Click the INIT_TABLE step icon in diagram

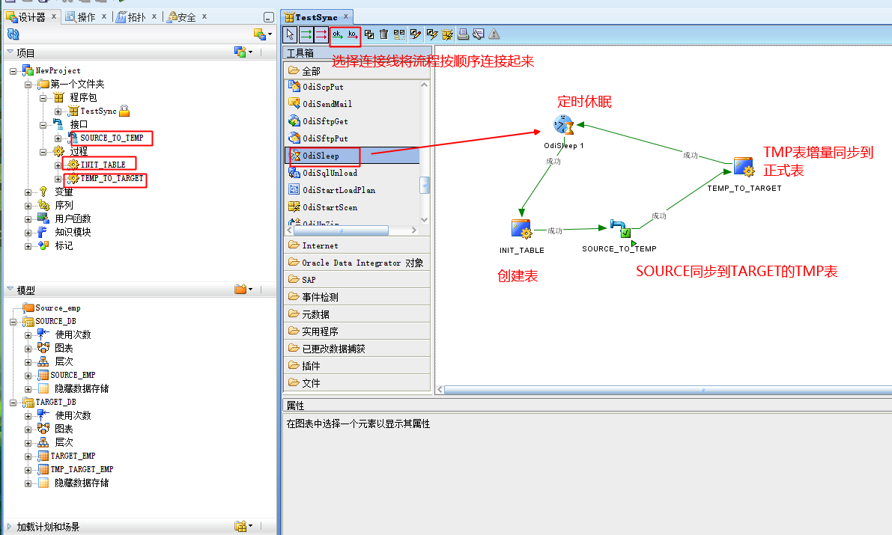pyautogui.click(x=521, y=229)
